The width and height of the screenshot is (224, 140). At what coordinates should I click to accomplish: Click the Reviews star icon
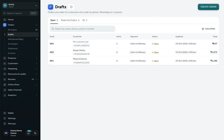click(5, 79)
